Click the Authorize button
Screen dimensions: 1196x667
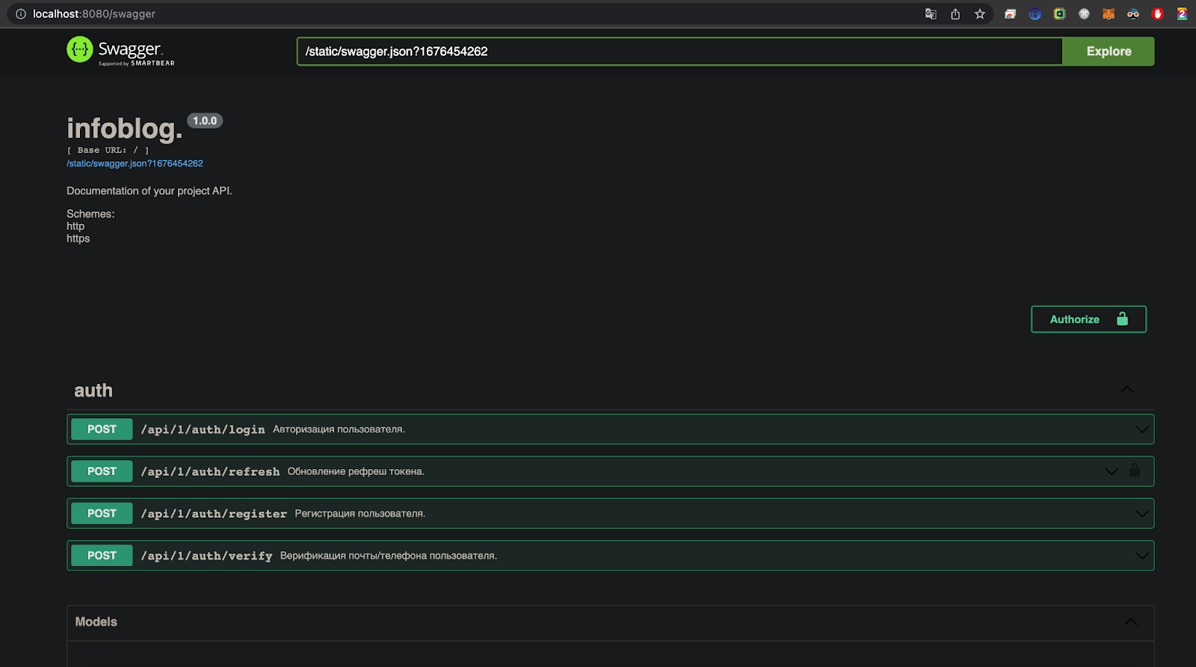click(1088, 319)
